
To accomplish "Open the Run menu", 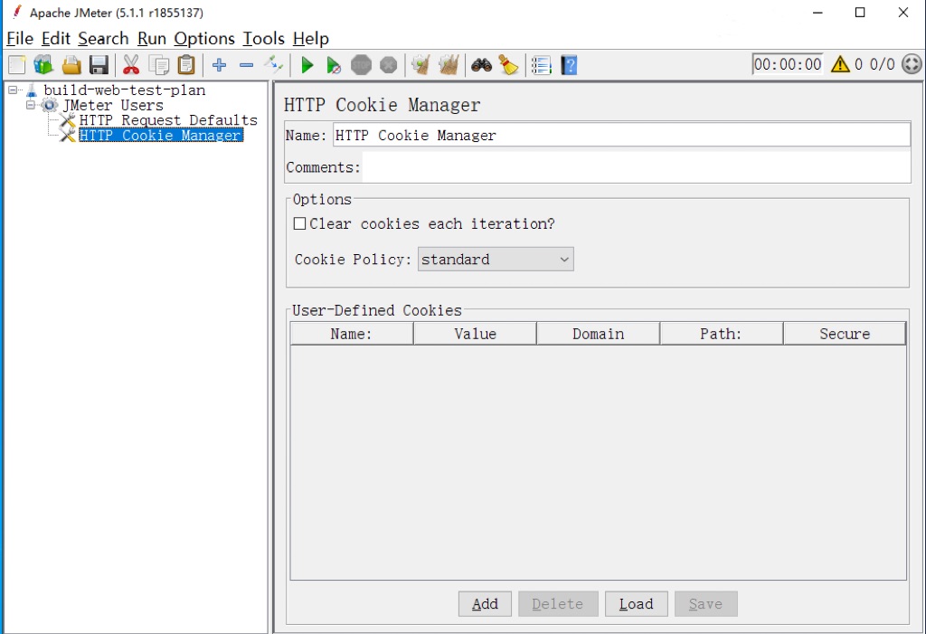I will coord(152,38).
